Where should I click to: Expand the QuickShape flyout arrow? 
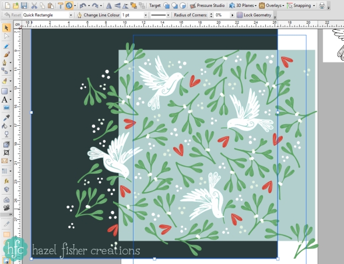click(x=10, y=91)
